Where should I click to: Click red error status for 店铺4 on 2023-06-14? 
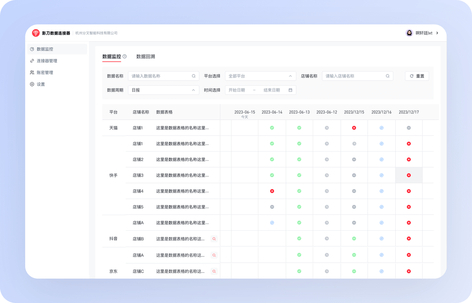point(272,191)
